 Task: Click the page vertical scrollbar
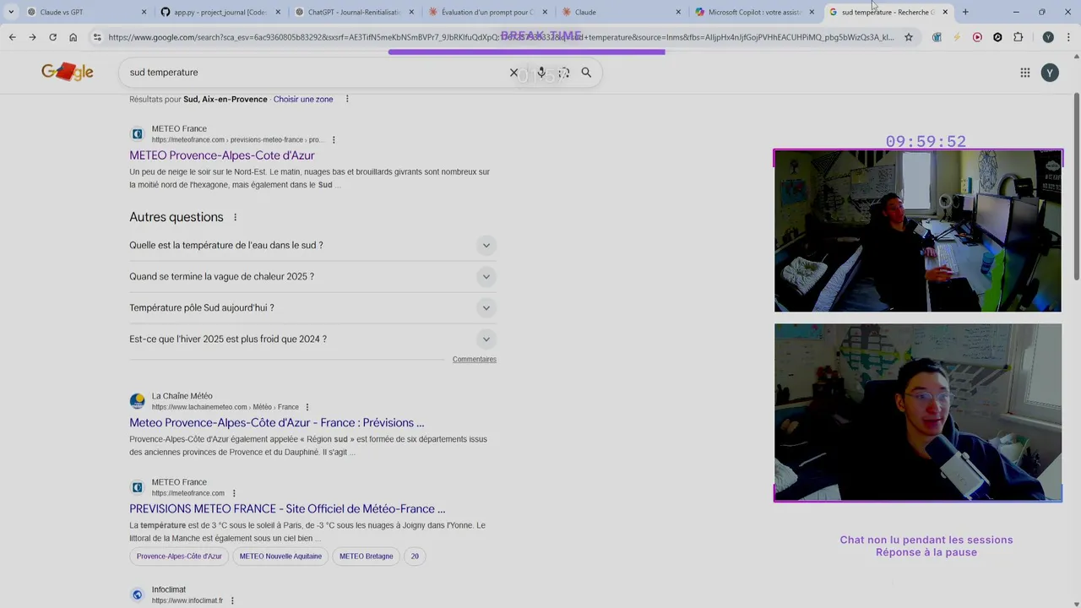(x=1076, y=186)
